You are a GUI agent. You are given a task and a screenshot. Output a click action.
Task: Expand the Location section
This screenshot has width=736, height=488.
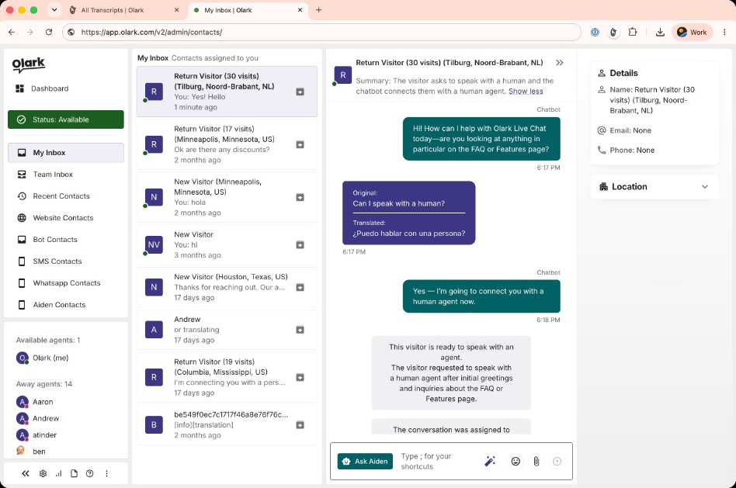coord(654,187)
